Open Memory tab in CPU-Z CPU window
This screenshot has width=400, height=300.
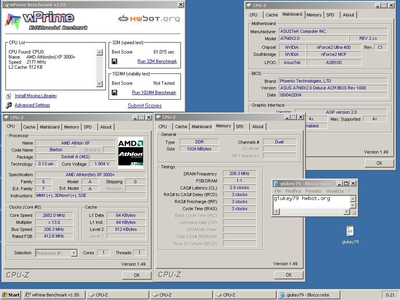[71, 127]
